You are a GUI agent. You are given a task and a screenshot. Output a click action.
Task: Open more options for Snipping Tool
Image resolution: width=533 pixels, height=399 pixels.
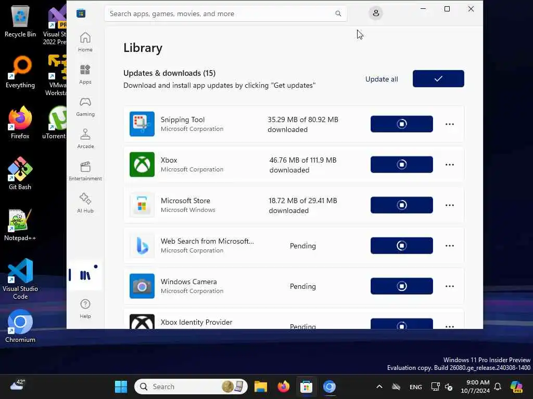(449, 124)
